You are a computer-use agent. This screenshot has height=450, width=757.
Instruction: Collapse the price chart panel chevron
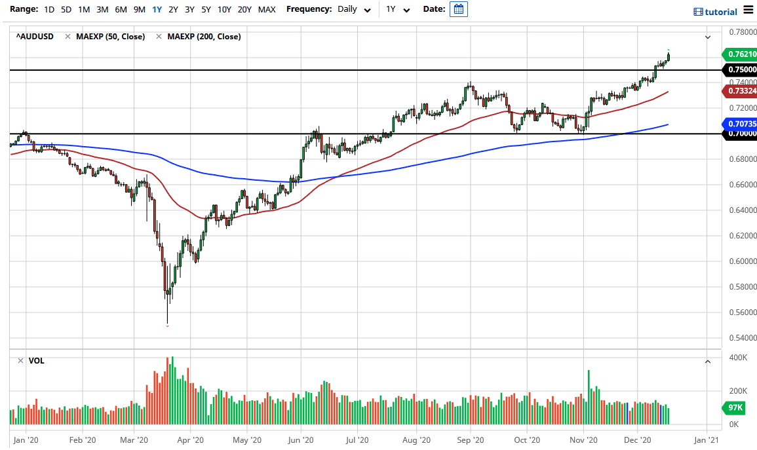click(708, 37)
